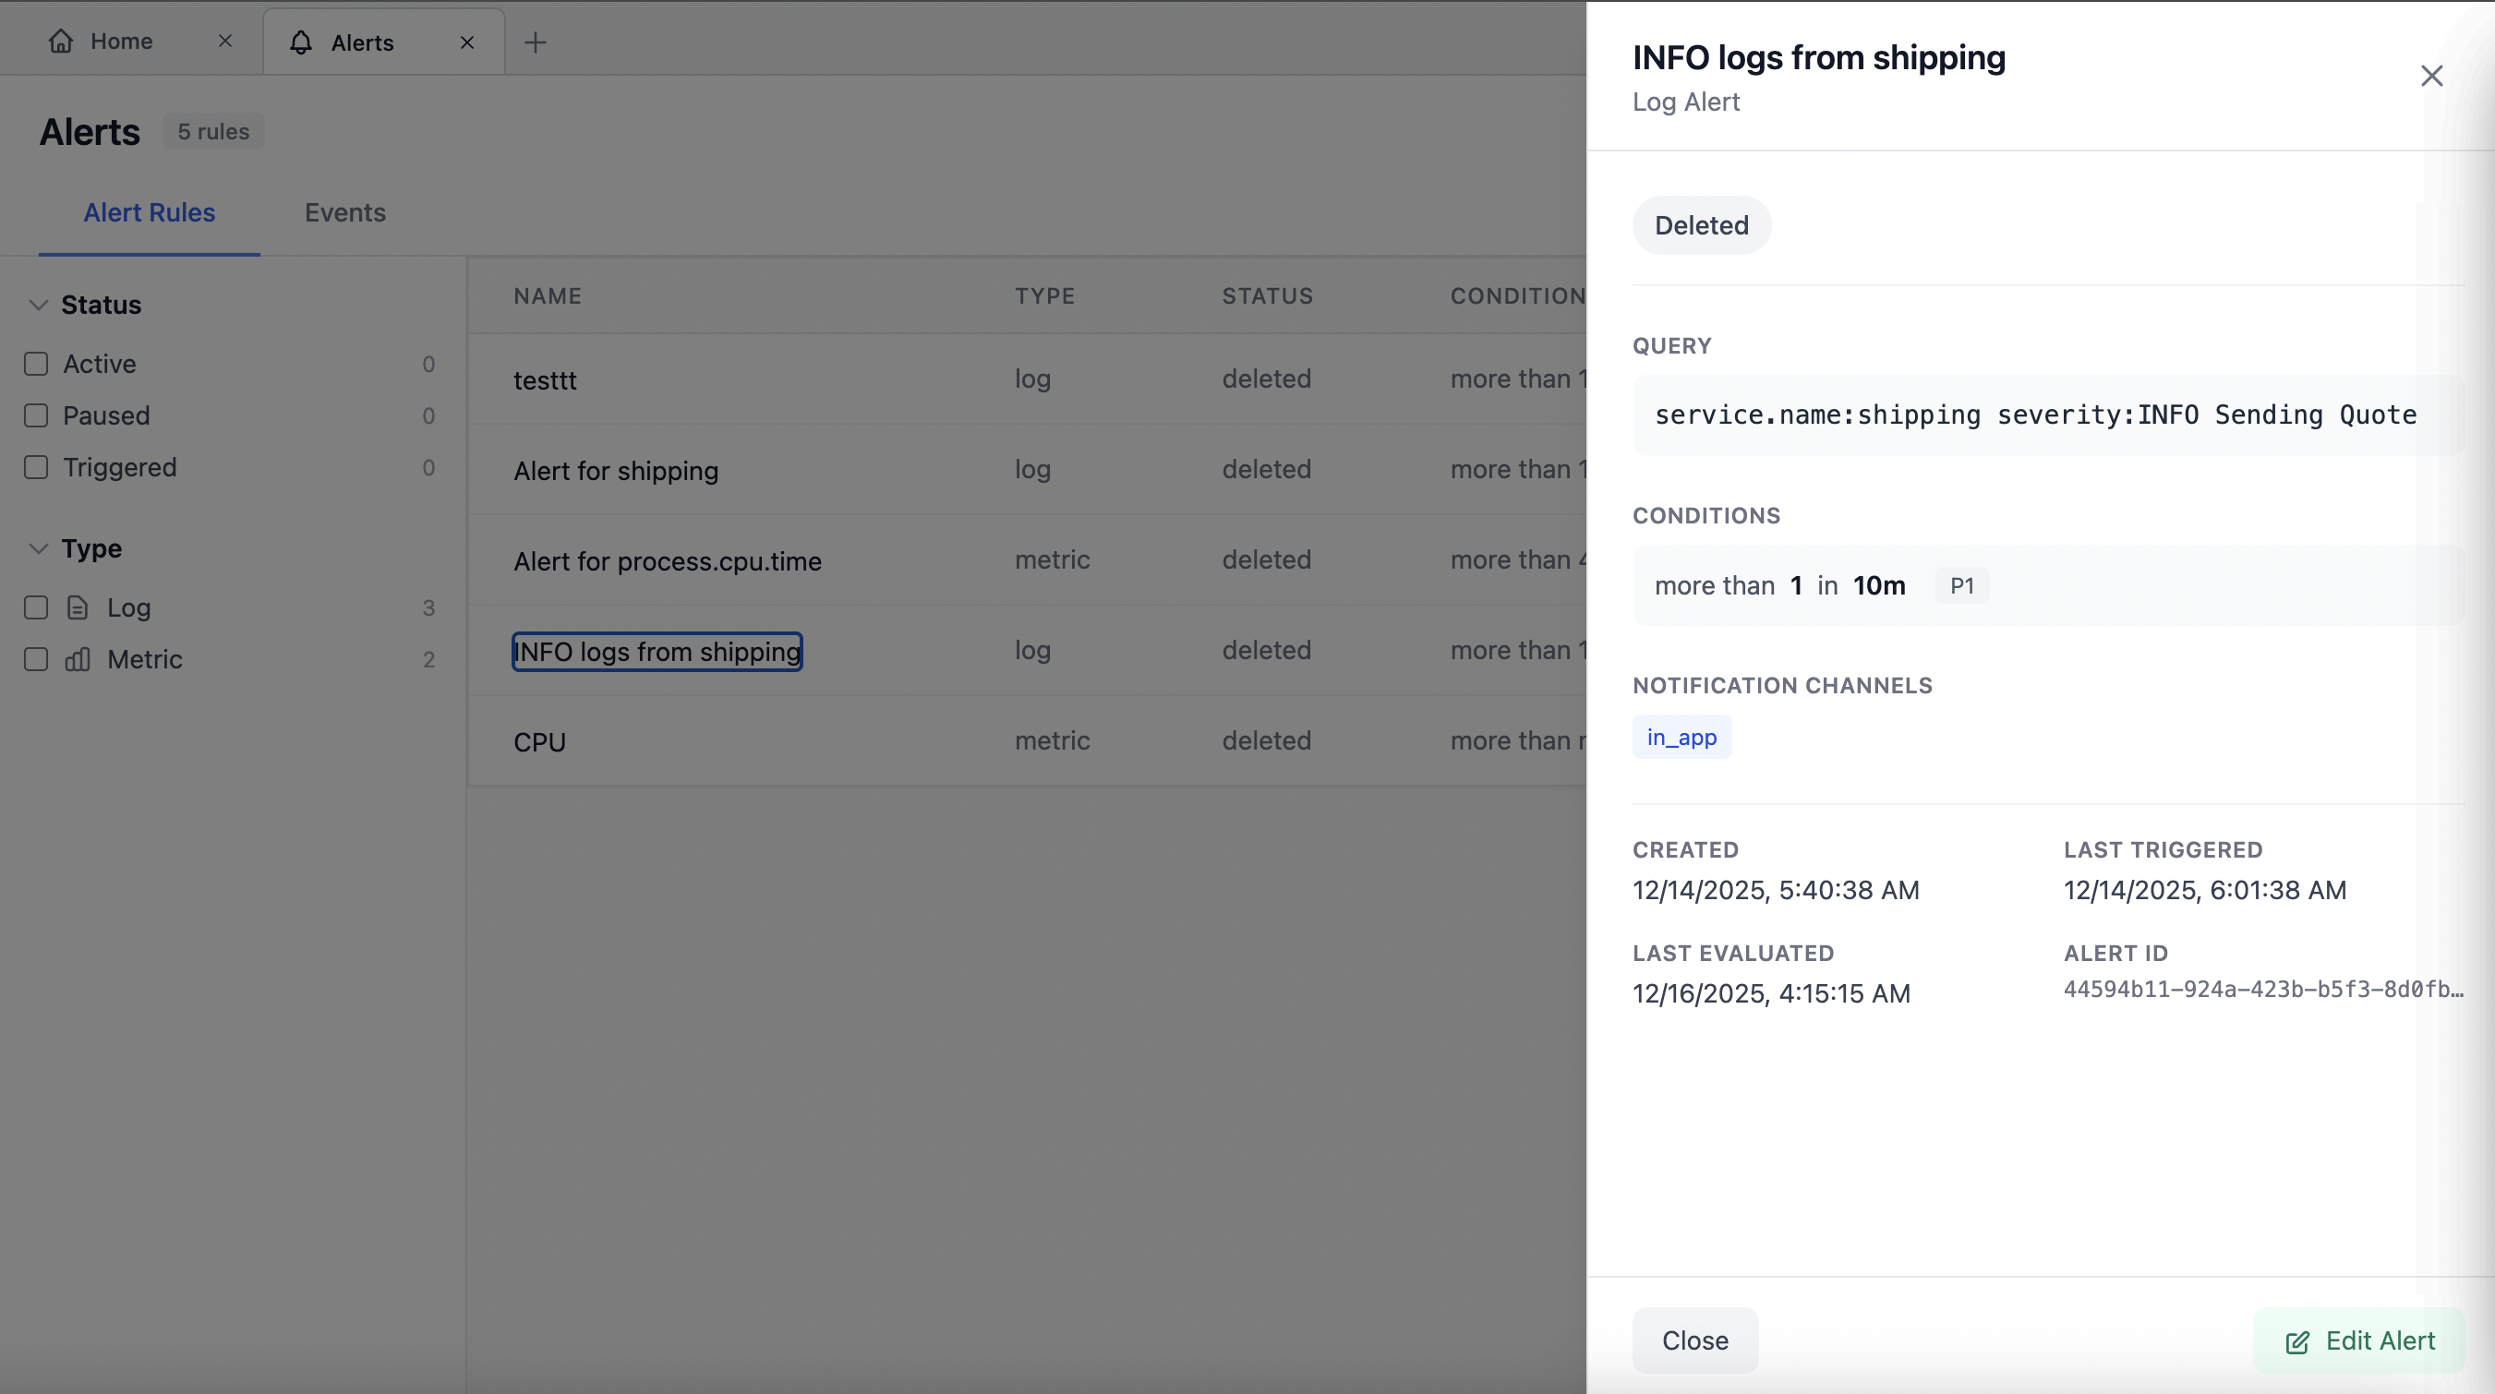Select the Alert Rules tab
2495x1394 pixels.
pyautogui.click(x=150, y=213)
